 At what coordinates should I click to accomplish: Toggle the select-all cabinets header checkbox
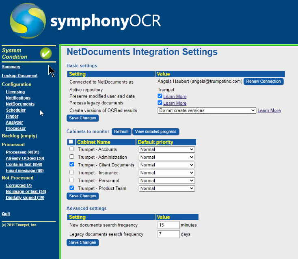pyautogui.click(x=71, y=142)
